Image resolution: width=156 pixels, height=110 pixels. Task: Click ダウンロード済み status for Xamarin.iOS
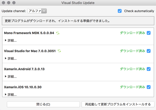tap(133, 87)
